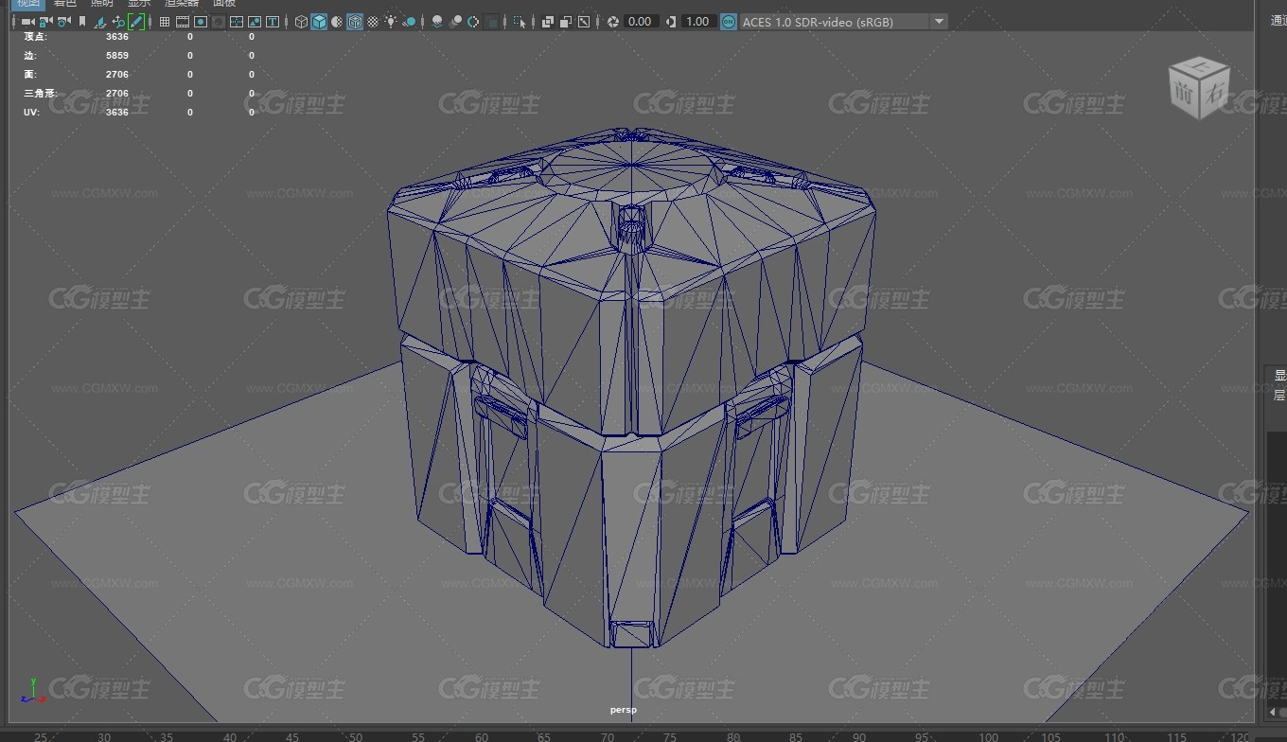Open the 着色 panel menu
1287x742 pixels.
[64, 3]
